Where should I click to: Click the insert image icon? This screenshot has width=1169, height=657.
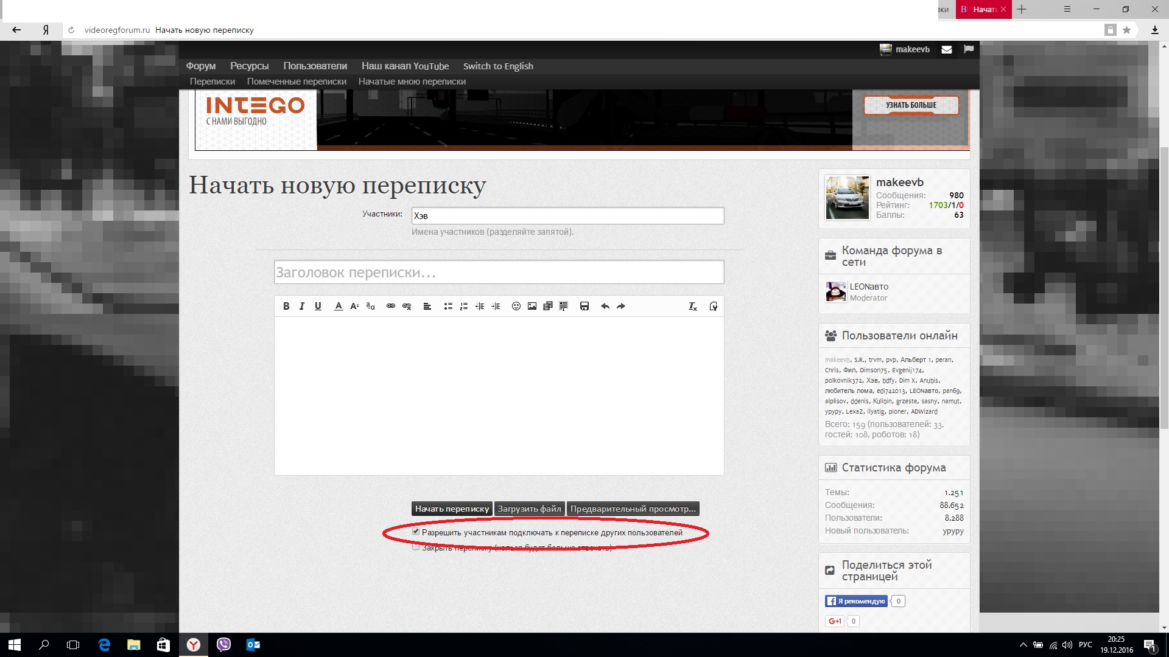(532, 307)
